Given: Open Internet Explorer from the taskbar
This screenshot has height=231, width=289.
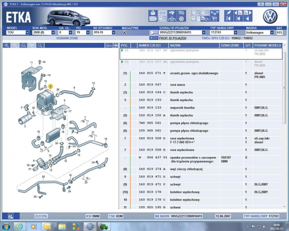Looking at the screenshot, I should point(20,226).
